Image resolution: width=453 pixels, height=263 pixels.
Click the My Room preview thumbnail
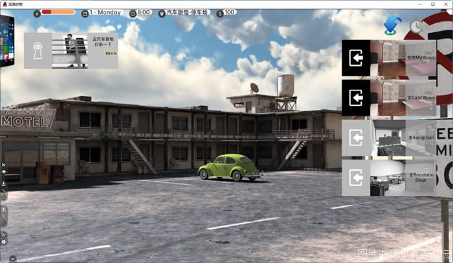point(387,58)
